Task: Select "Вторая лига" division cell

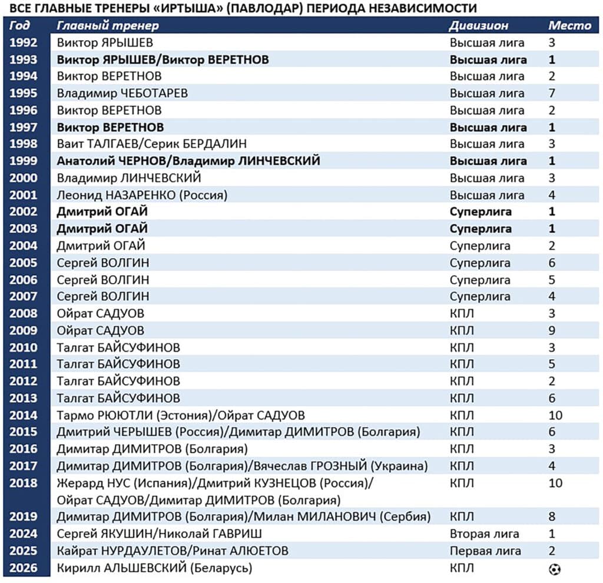Action: [x=484, y=534]
